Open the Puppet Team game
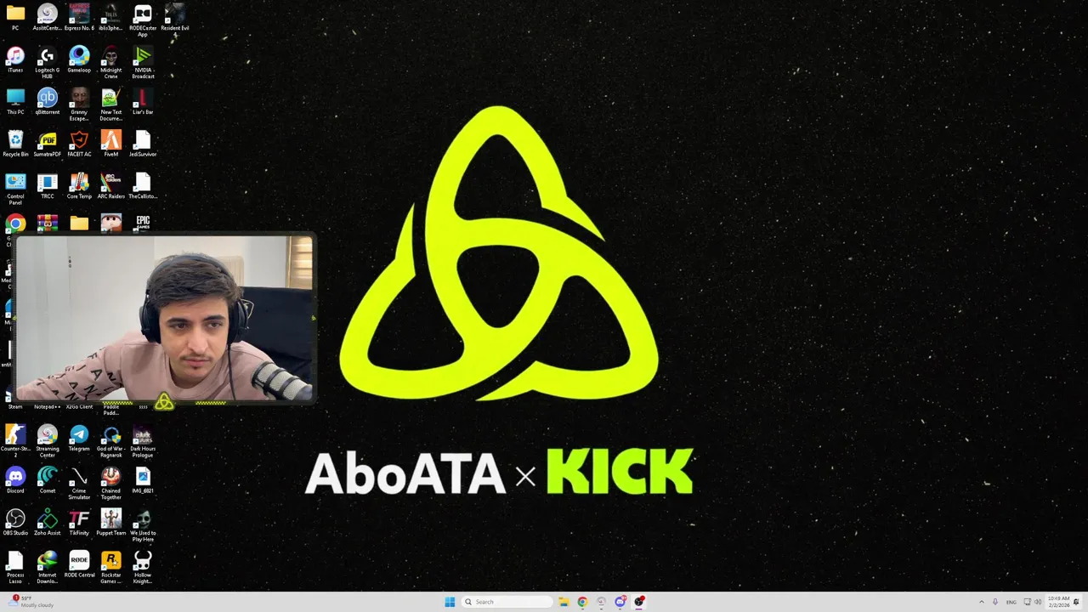 point(110,523)
